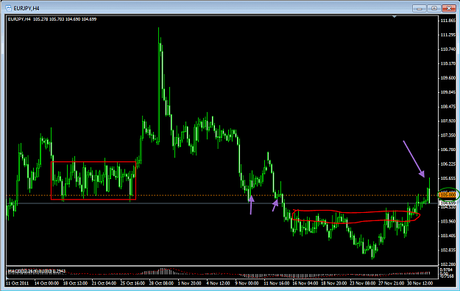Click the 103.405 price axis label
460x291 pixels.
448,236
